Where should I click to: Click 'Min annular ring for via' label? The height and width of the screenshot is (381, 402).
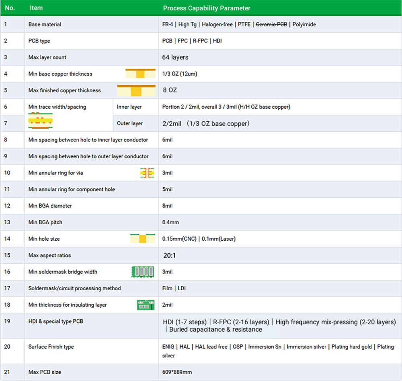pos(55,173)
